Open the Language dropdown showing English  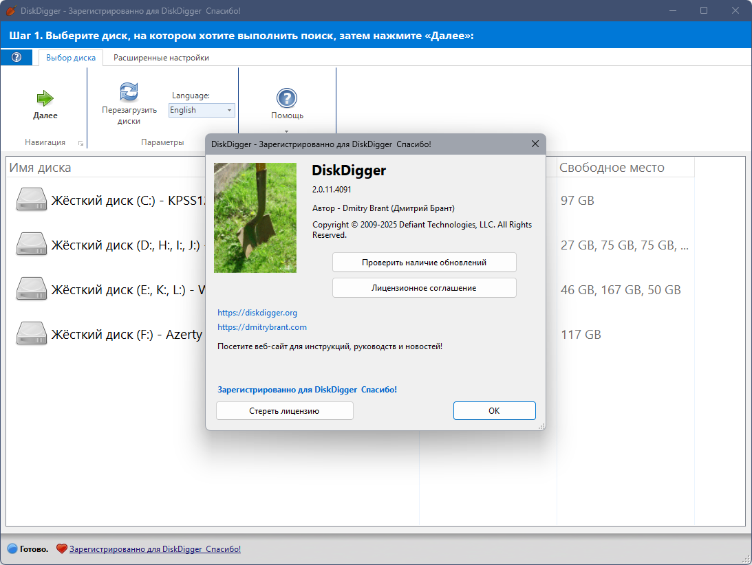pos(202,110)
